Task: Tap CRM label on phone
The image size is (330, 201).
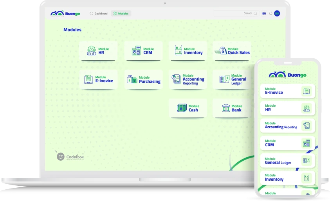Action: point(269,145)
